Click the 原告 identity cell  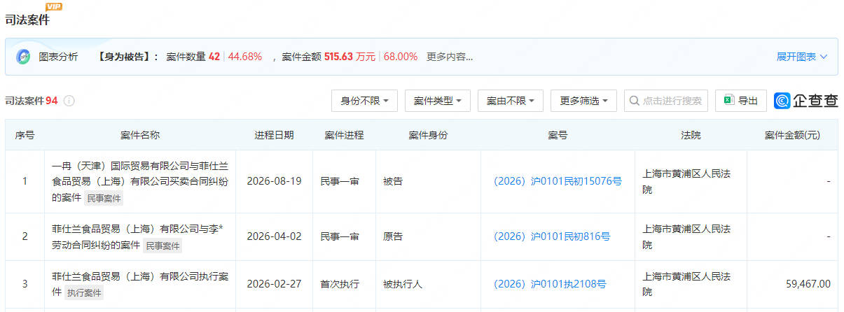[x=393, y=236]
